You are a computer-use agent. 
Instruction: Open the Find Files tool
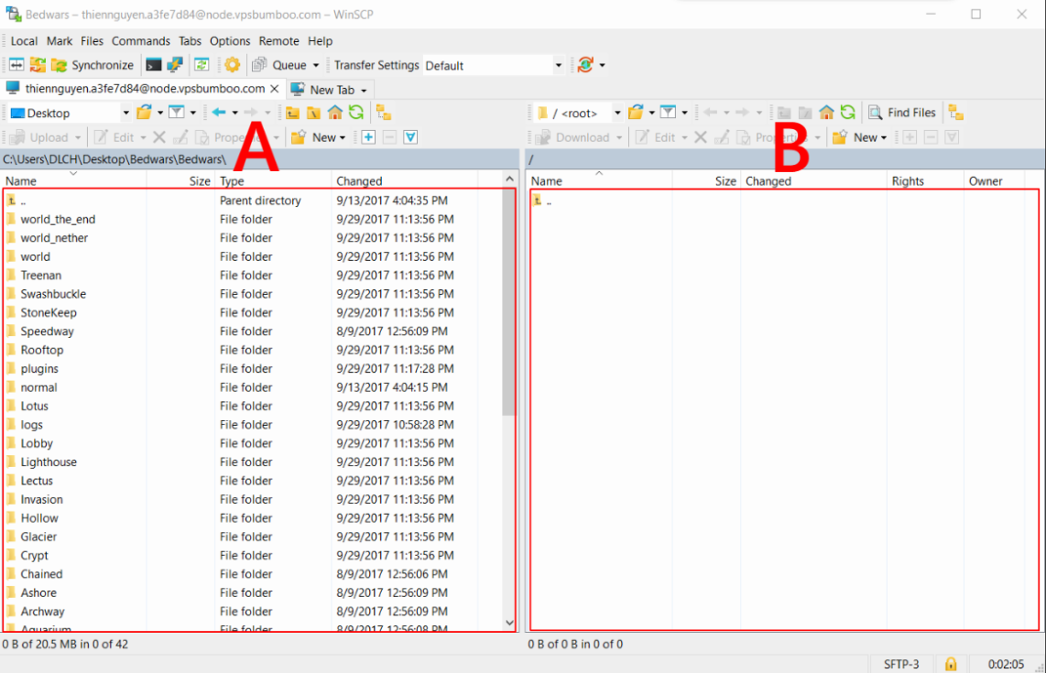pos(902,113)
